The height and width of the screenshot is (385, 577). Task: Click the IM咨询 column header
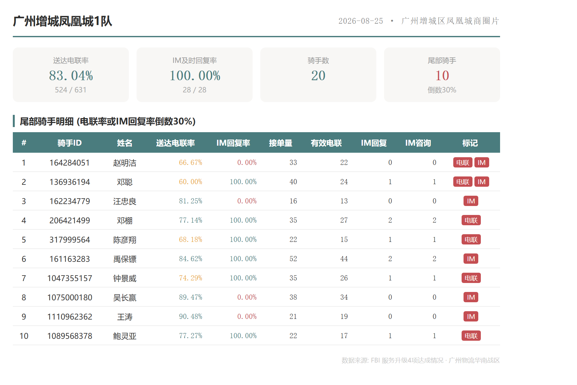click(x=418, y=143)
